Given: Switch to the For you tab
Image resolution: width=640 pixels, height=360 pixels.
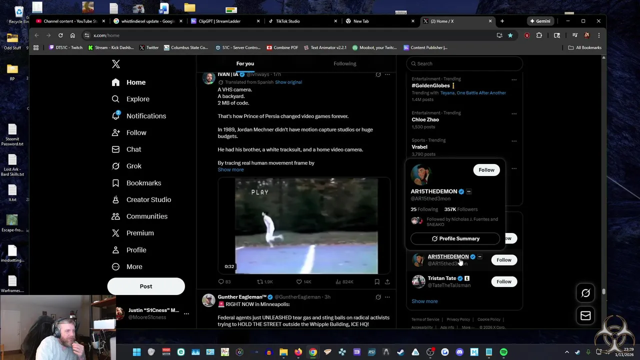Looking at the screenshot, I should (x=245, y=63).
